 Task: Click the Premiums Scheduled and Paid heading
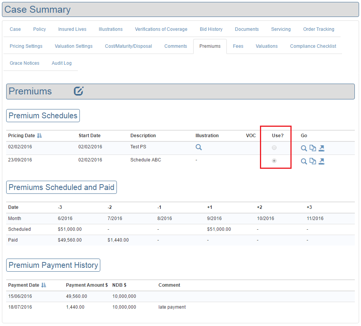coord(61,187)
